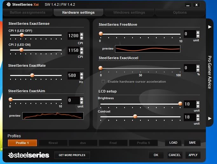Click LOAD profile button
Screen dimensions: 217x164
click(x=173, y=143)
